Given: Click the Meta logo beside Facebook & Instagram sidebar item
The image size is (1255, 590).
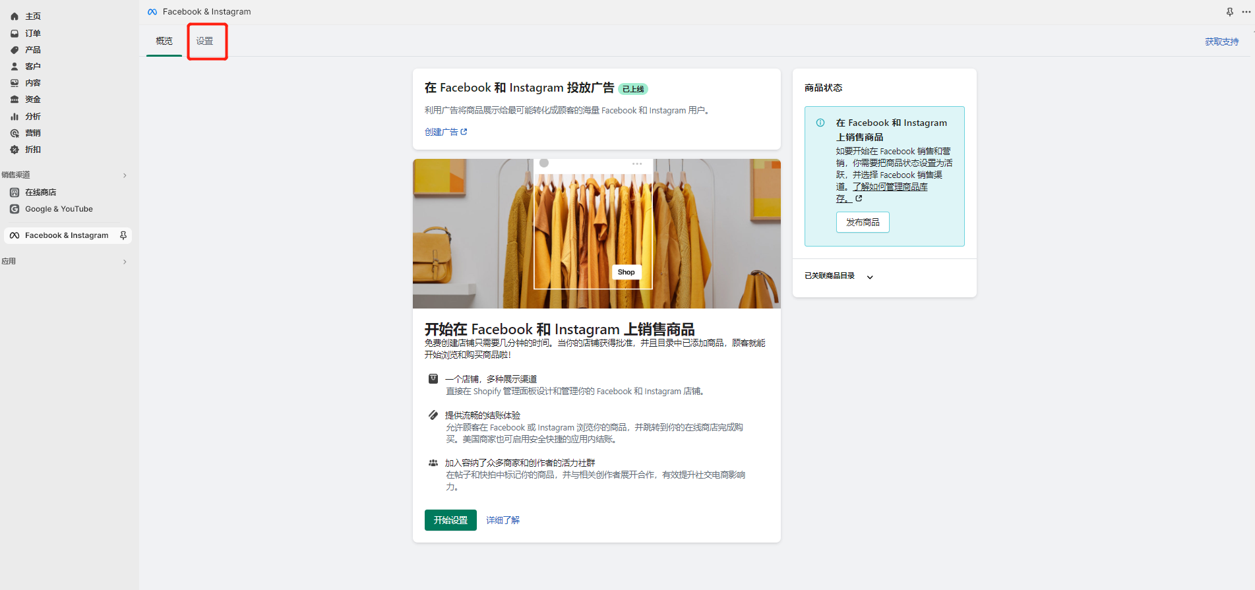Looking at the screenshot, I should click(15, 235).
